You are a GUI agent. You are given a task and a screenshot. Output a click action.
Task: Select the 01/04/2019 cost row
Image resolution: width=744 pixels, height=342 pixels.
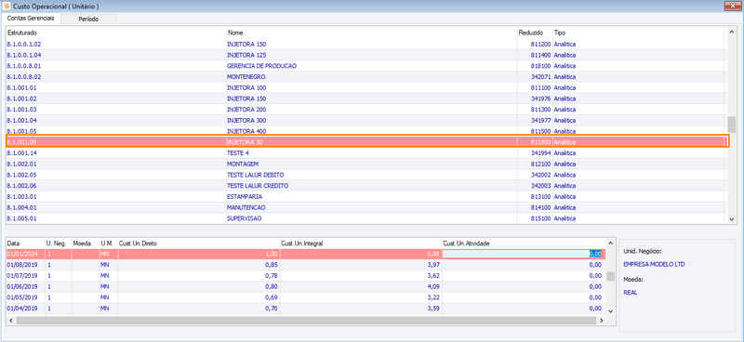pyautogui.click(x=306, y=309)
